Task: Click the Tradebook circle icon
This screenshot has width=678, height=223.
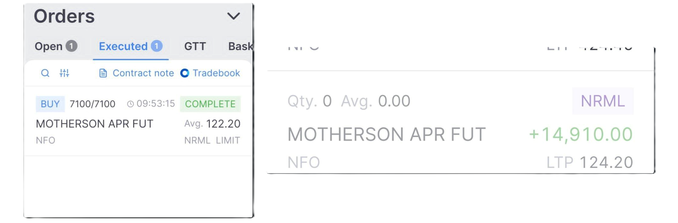Action: tap(185, 73)
